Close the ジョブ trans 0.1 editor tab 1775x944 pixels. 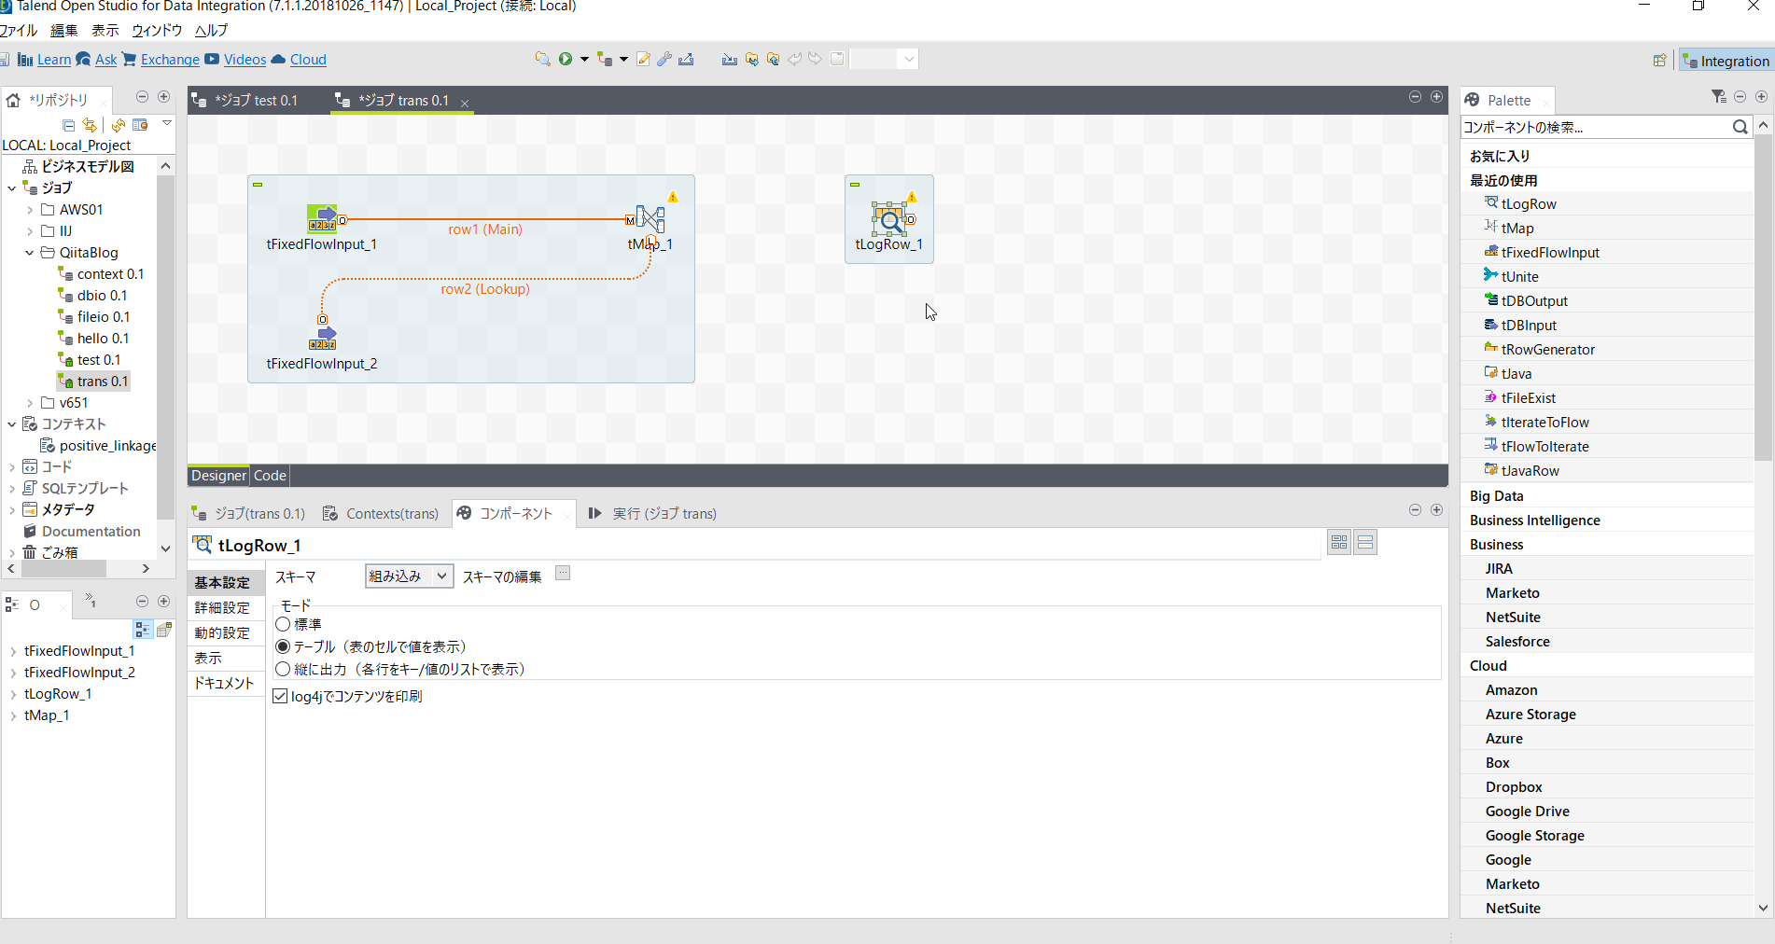coord(464,103)
